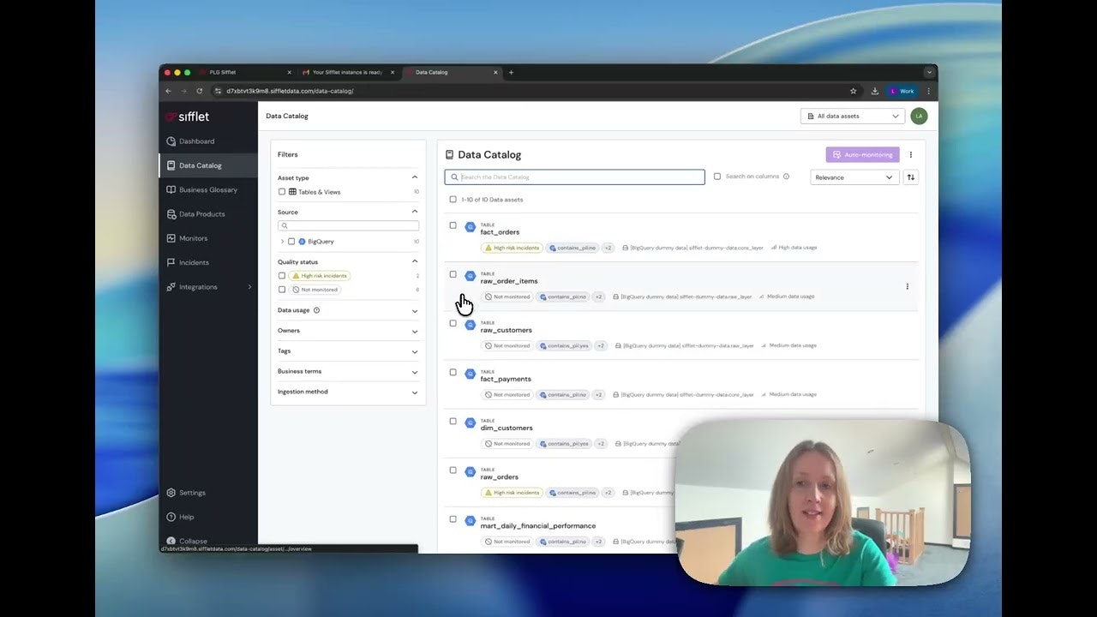The height and width of the screenshot is (617, 1097).
Task: Click the info icon next to Data usage
Action: tap(316, 310)
